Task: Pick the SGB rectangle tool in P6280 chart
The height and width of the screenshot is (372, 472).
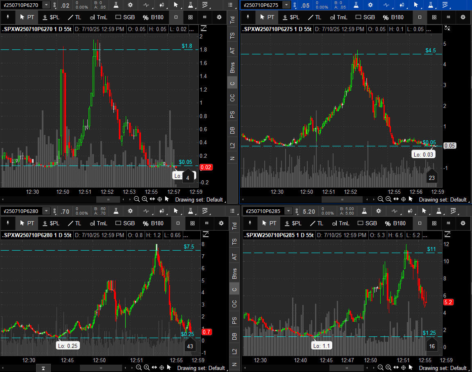Action: pos(125,223)
